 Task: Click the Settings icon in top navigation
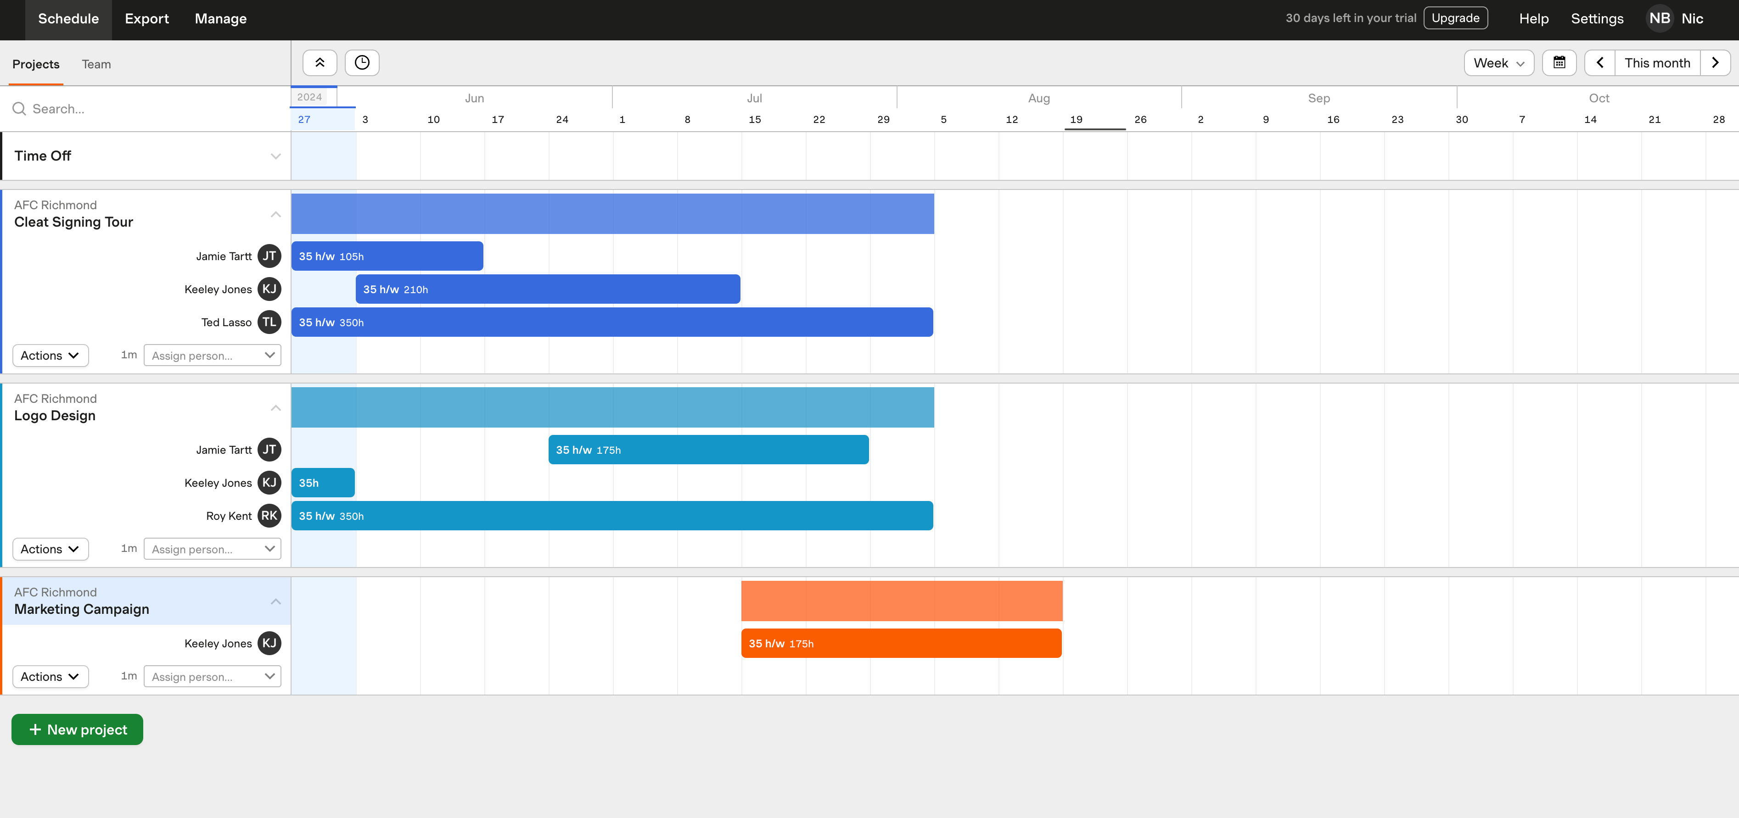coord(1598,19)
